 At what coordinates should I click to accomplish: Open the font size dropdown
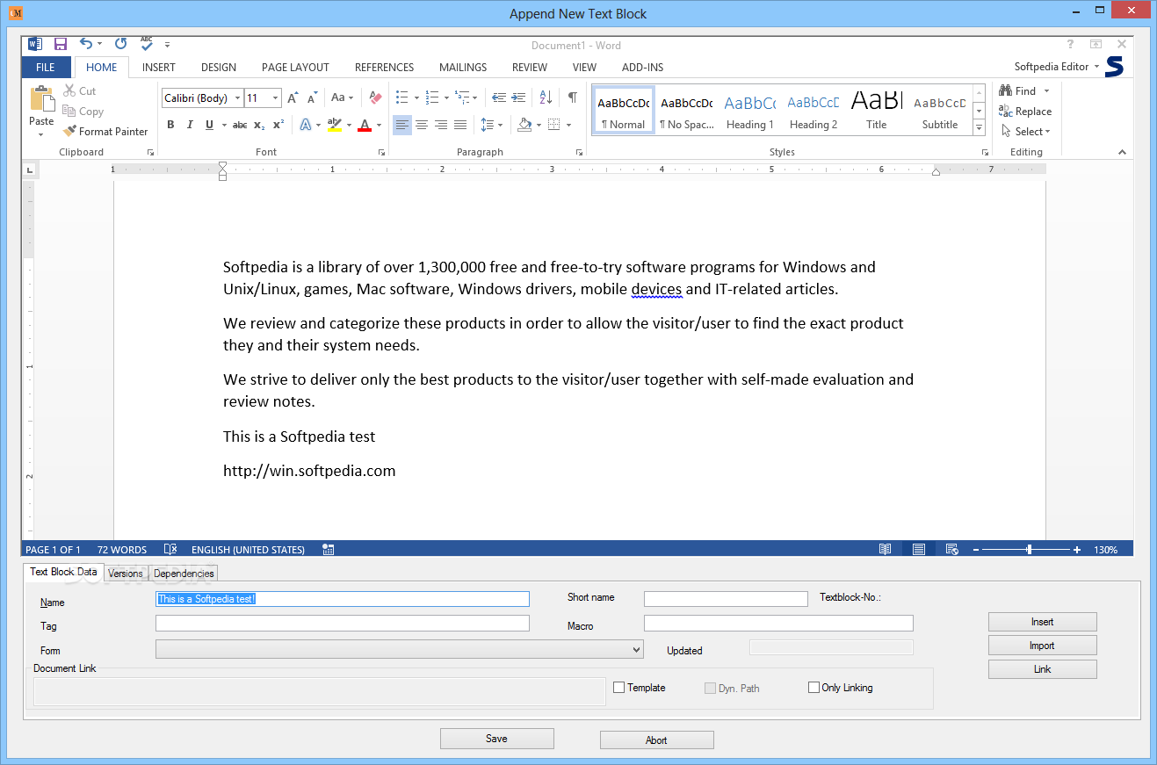point(276,97)
